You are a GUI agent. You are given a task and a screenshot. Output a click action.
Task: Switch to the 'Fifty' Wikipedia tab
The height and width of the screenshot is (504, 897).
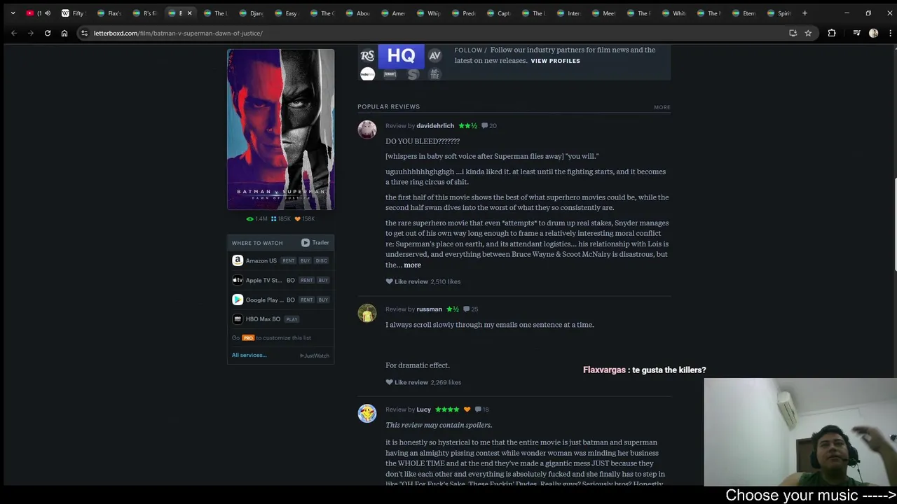point(74,13)
